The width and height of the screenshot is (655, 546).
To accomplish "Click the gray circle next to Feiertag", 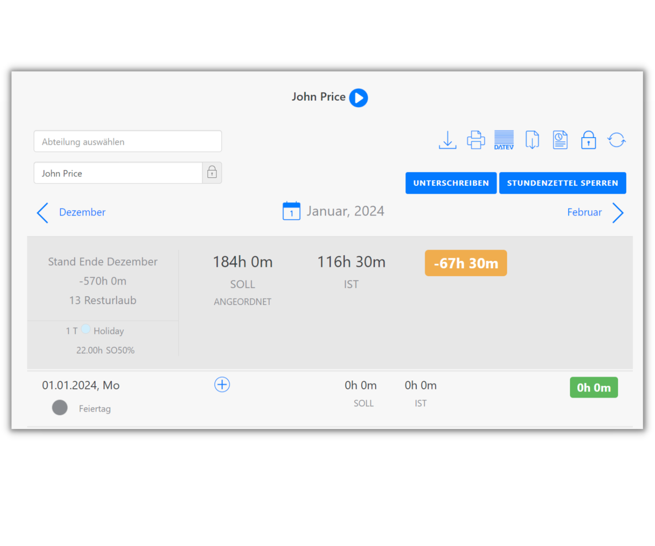I will [60, 407].
